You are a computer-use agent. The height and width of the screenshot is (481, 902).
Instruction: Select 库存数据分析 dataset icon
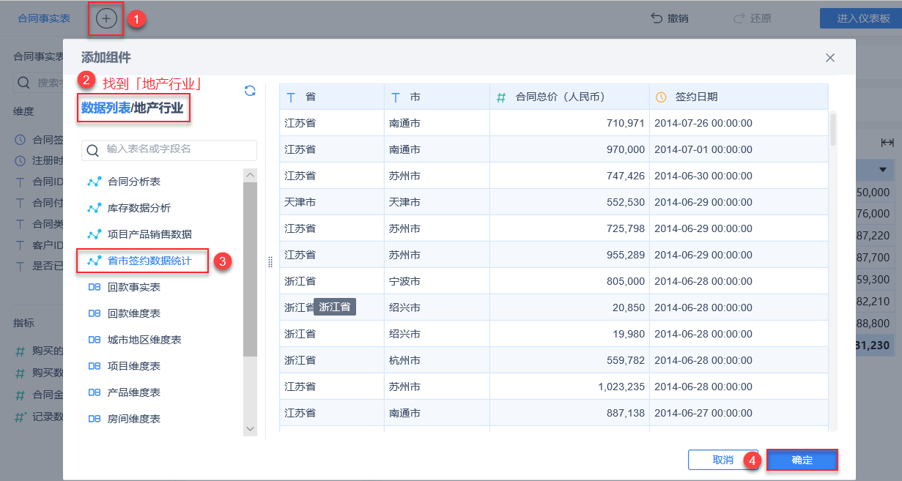tap(94, 208)
